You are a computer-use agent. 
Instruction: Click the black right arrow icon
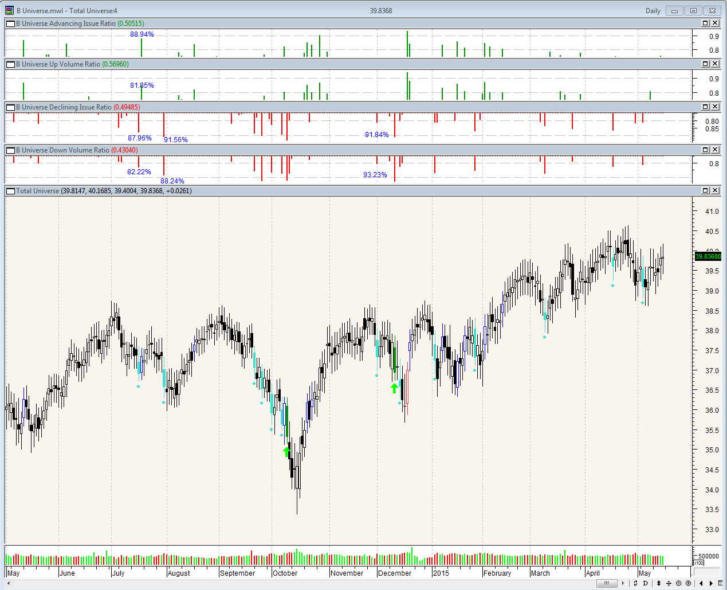point(711,583)
